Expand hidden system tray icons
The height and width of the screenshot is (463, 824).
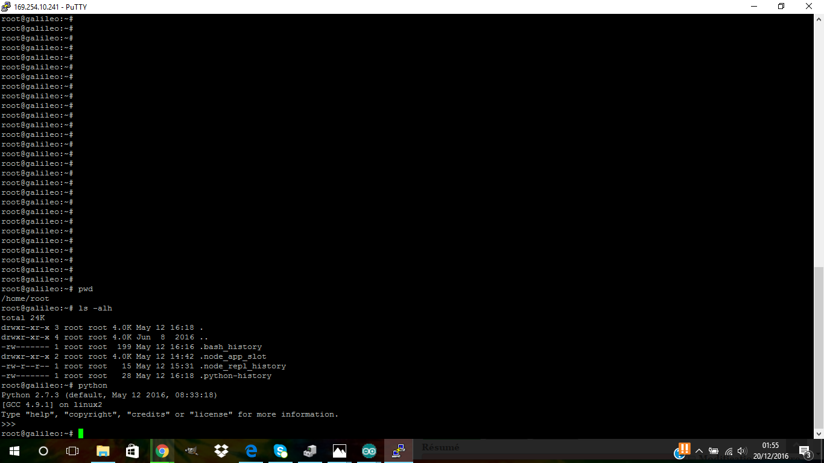coord(699,451)
